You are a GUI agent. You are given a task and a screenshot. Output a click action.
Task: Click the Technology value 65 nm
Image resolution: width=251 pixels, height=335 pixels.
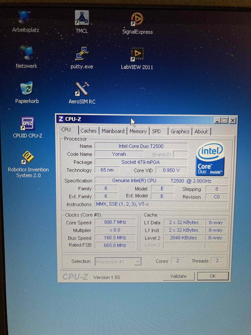(x=107, y=170)
